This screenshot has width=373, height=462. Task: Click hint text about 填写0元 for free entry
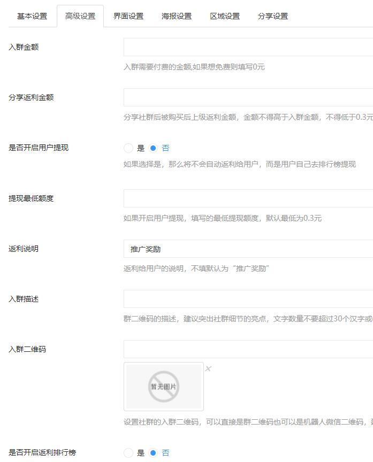194,67
